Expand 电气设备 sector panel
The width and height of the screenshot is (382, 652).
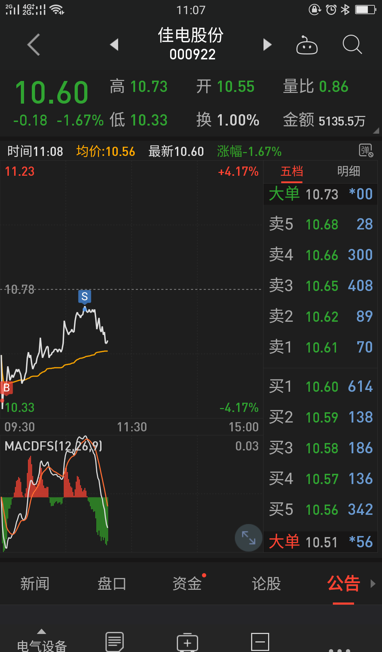coord(42,641)
